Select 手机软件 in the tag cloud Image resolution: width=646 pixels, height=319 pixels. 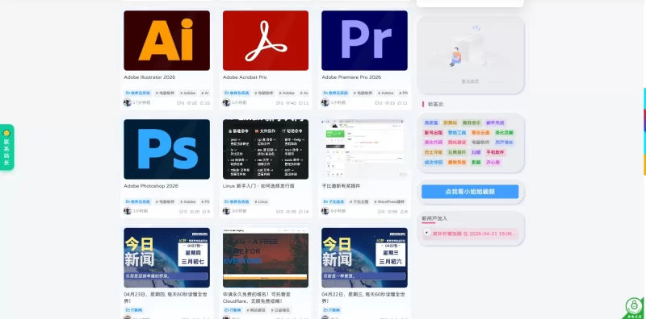click(x=495, y=152)
